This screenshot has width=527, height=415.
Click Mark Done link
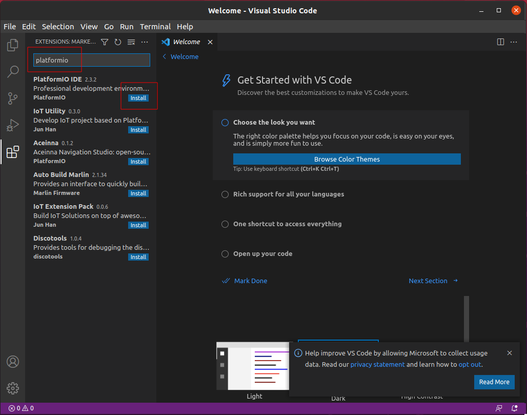pyautogui.click(x=245, y=281)
